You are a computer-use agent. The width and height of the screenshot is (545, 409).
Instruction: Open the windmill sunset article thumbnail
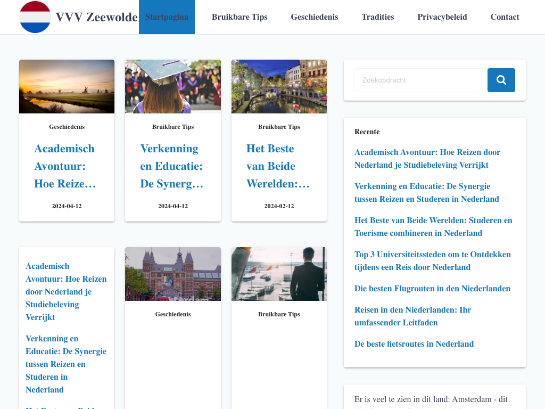[x=67, y=86]
